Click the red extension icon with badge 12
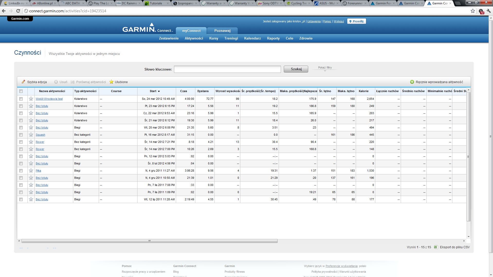The height and width of the screenshot is (277, 493). 481,11
